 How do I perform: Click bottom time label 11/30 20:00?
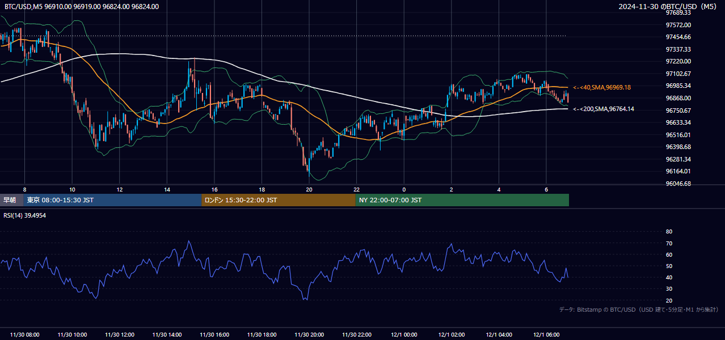point(309,335)
